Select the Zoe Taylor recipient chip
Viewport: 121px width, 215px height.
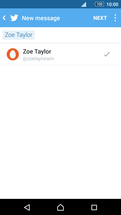[x=19, y=35]
